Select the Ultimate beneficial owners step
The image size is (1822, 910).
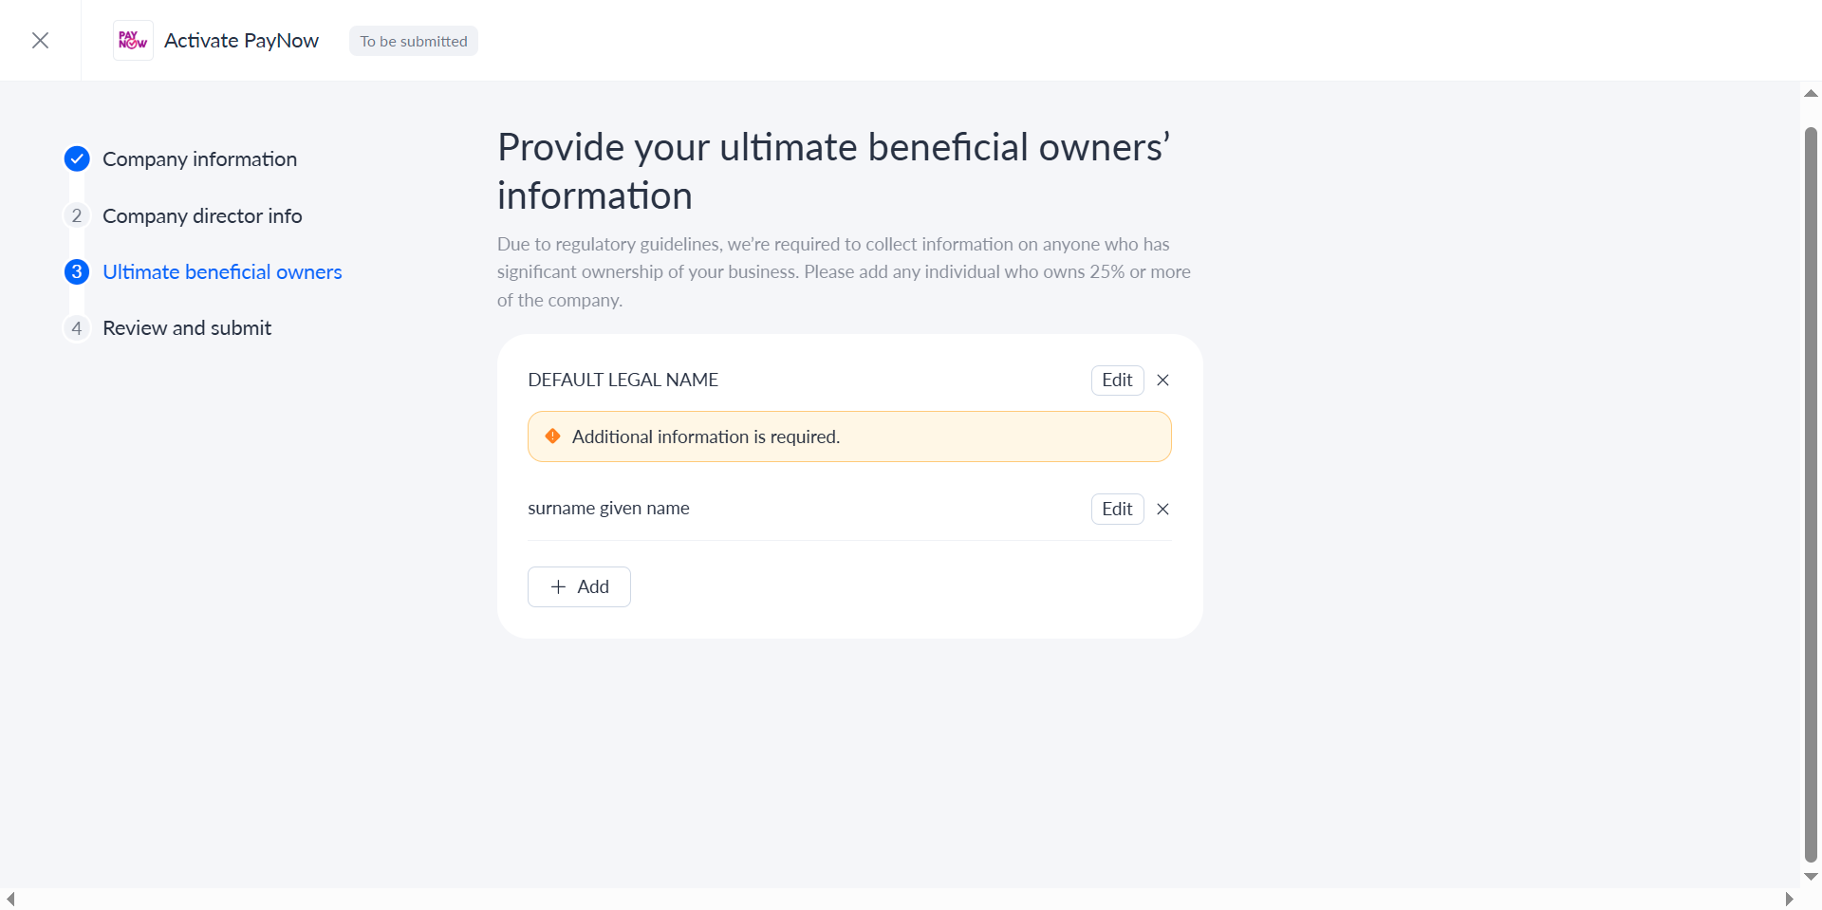(222, 272)
